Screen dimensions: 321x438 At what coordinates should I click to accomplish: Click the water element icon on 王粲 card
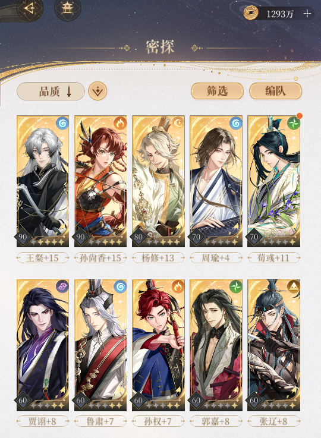point(62,123)
